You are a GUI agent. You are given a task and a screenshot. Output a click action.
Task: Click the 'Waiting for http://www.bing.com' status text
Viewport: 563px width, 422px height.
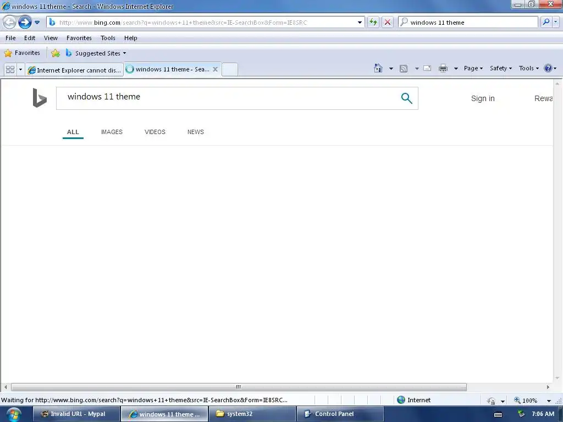tap(145, 400)
